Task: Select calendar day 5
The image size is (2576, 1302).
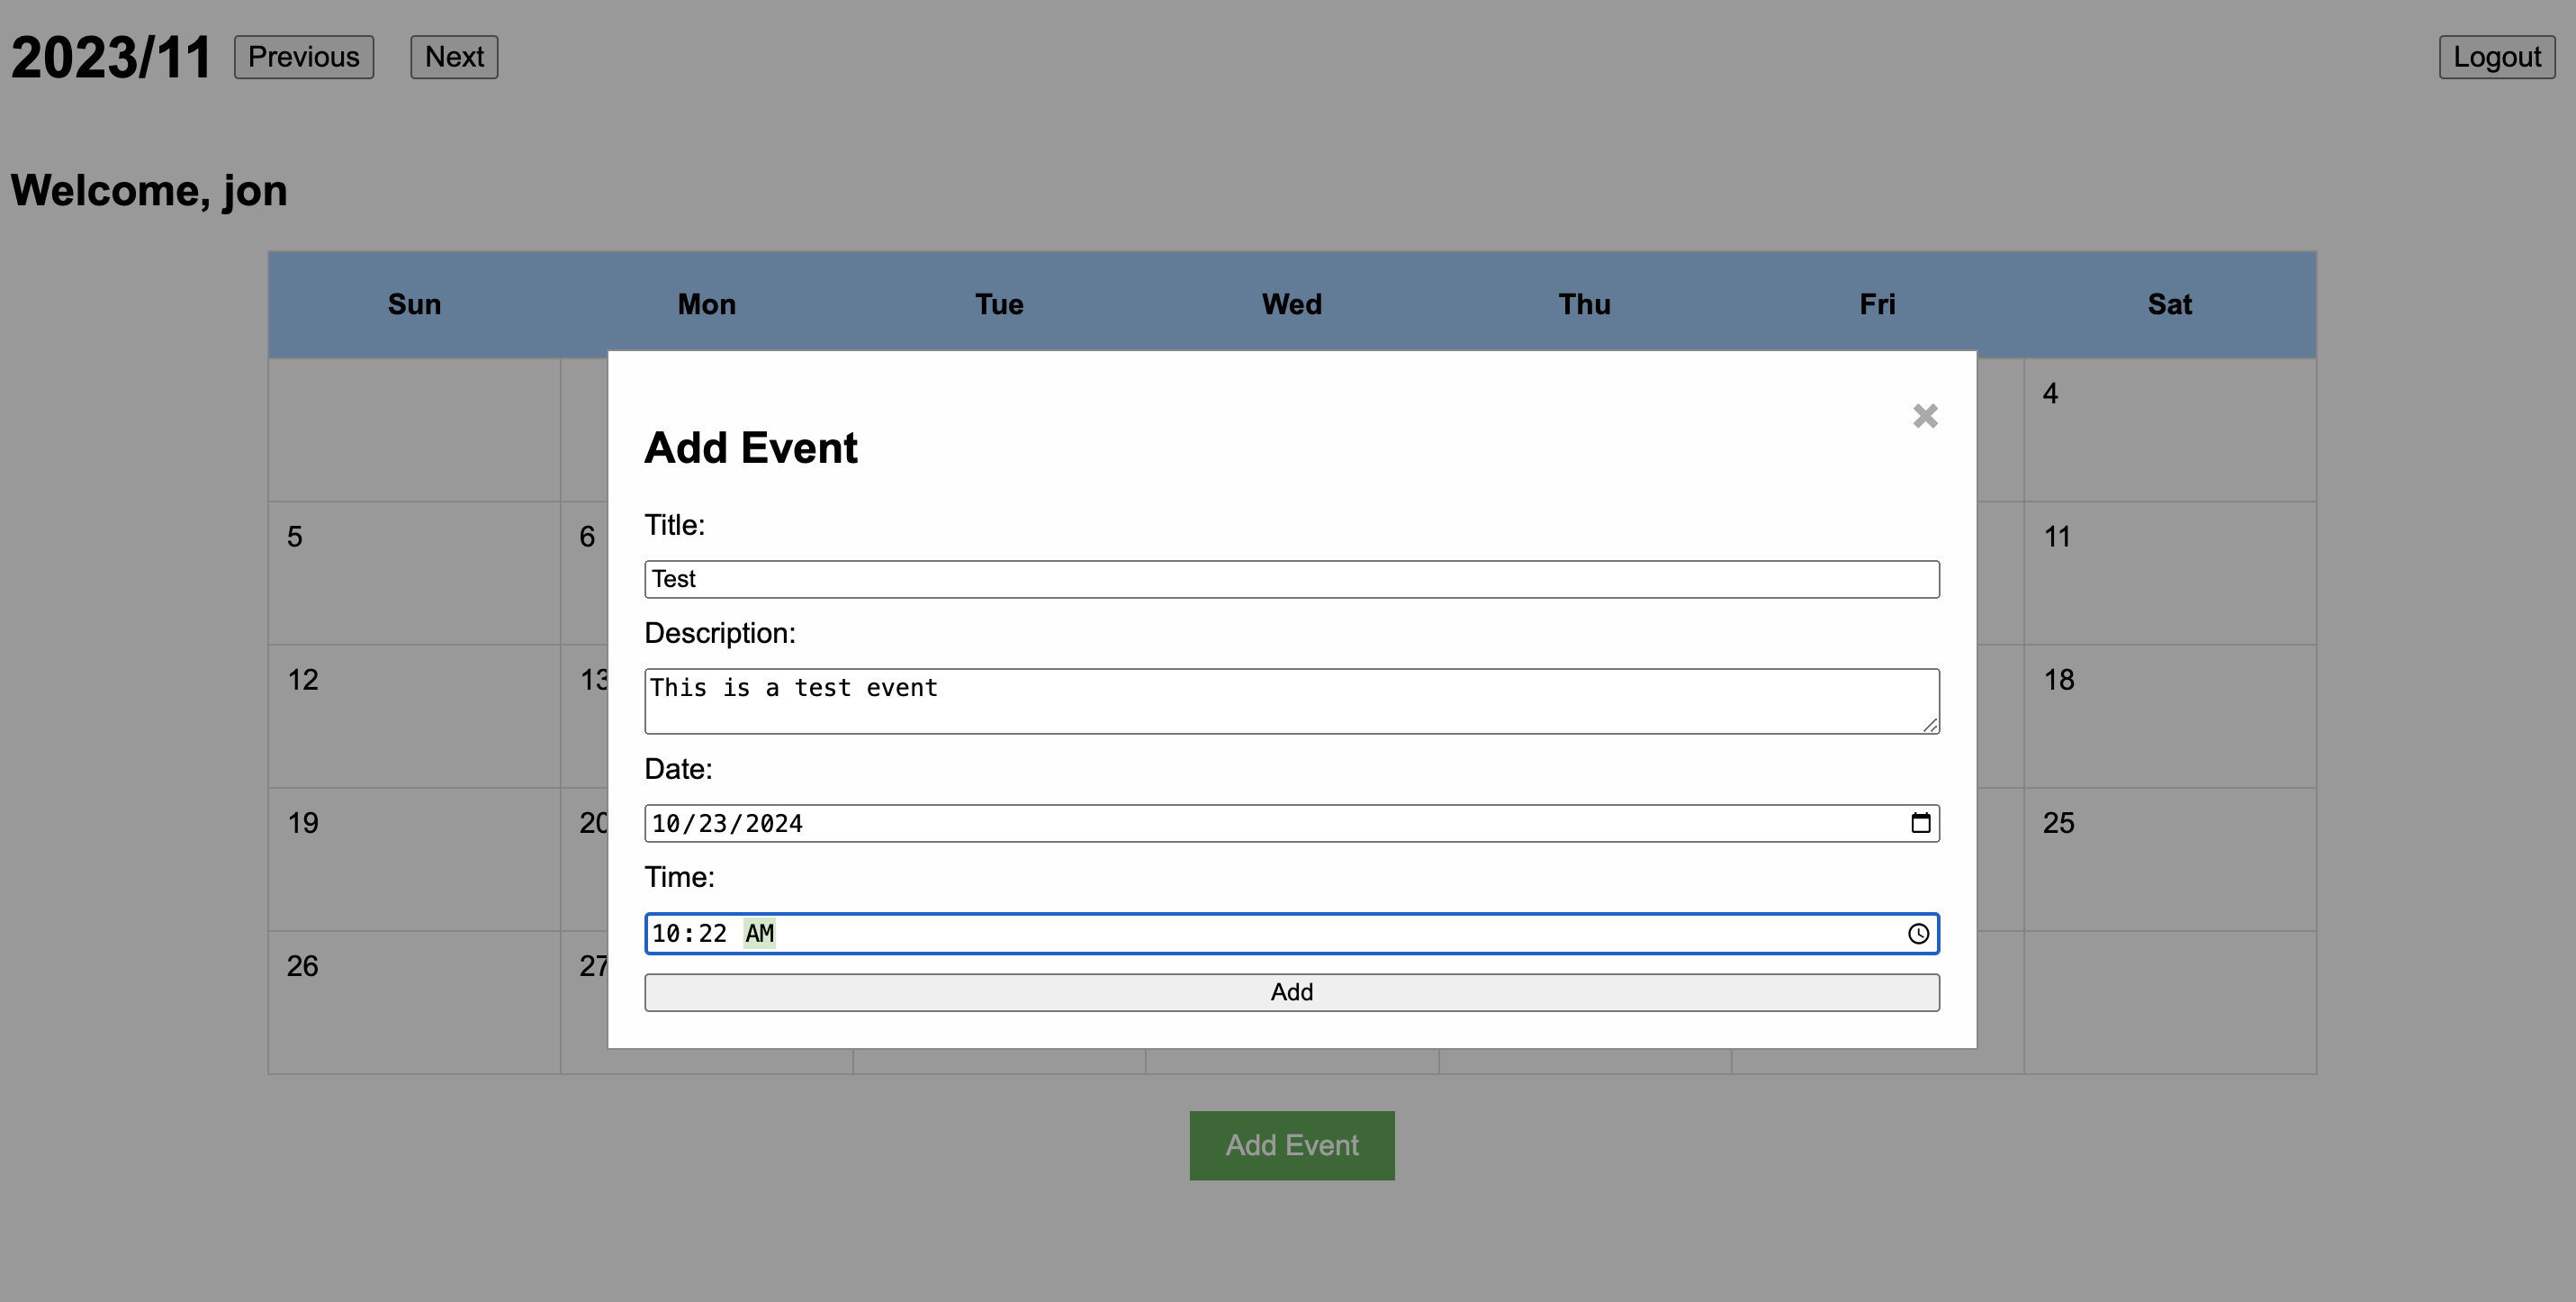Action: point(414,573)
